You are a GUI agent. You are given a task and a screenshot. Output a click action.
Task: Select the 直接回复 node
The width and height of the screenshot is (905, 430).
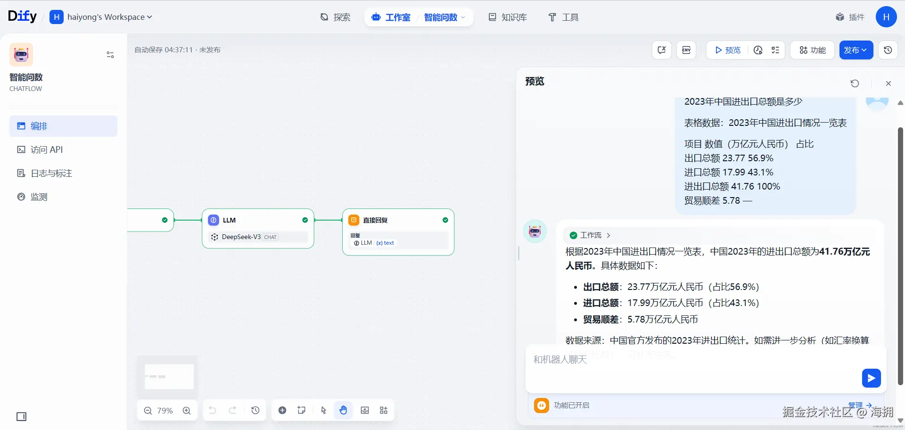point(398,232)
